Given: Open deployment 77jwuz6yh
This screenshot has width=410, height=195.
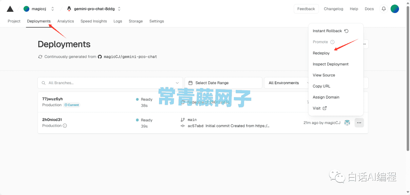Looking at the screenshot, I should [52, 99].
